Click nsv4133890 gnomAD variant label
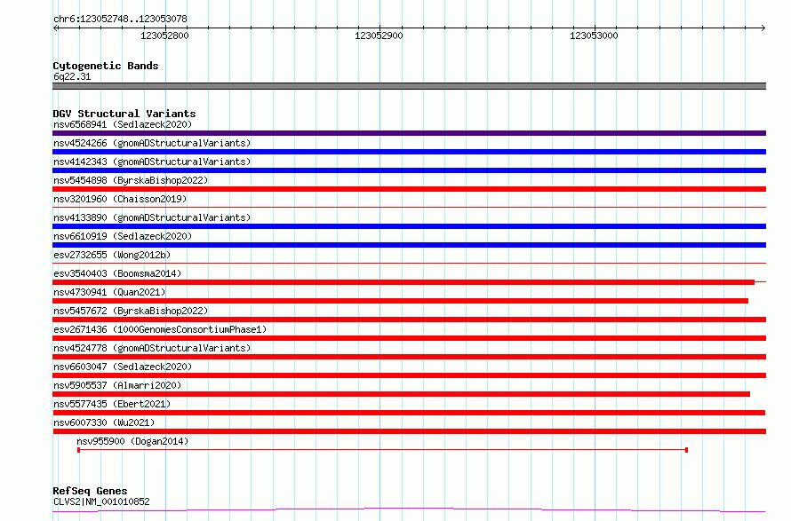Image resolution: width=791 pixels, height=521 pixels. tap(152, 217)
